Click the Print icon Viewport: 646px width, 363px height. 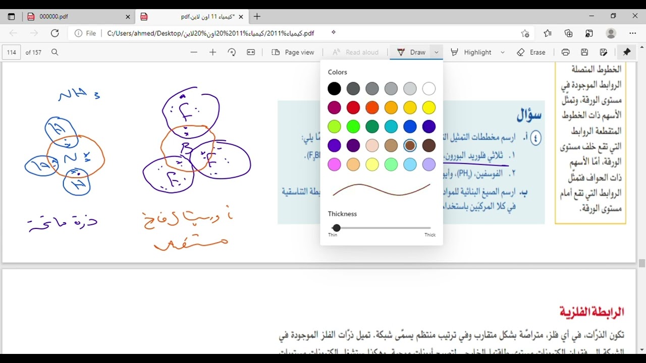[x=565, y=52]
